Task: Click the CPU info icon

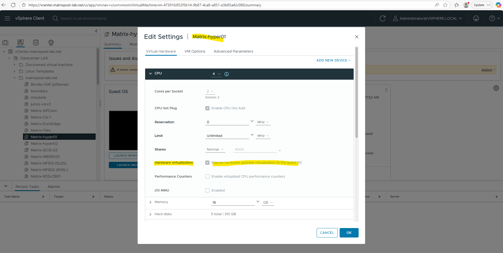Action: coord(227,74)
